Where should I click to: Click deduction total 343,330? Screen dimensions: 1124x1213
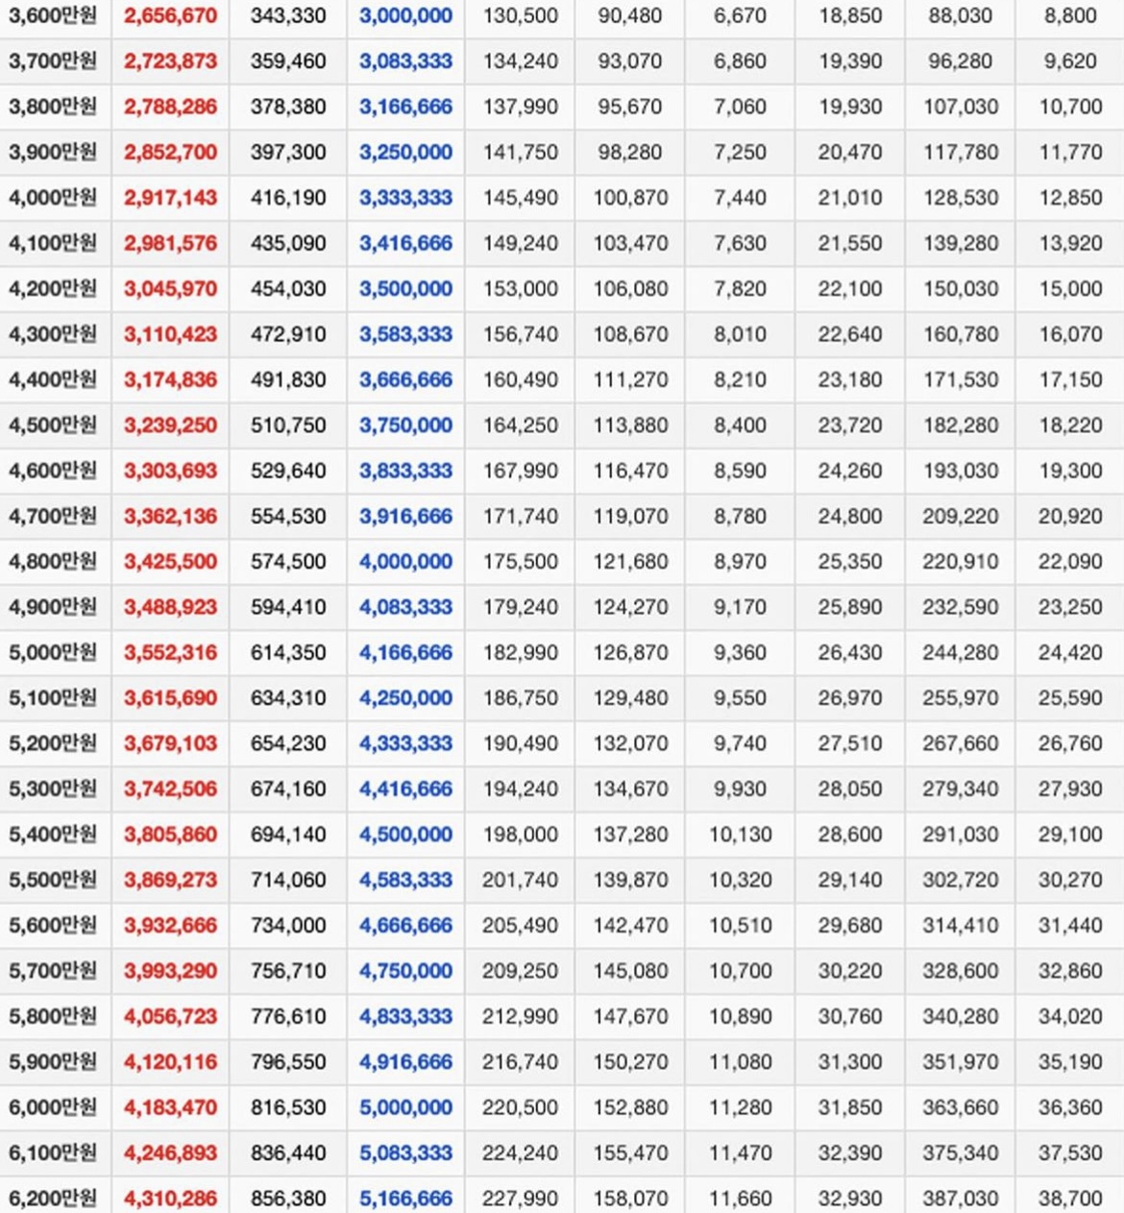pos(288,15)
